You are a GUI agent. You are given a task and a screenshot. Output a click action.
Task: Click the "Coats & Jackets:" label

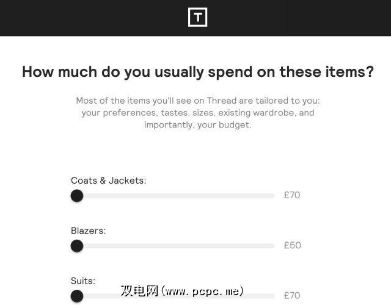click(108, 181)
